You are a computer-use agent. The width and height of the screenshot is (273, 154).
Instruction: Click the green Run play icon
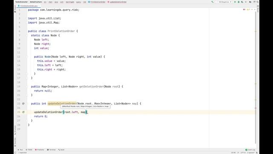click(235, 2)
